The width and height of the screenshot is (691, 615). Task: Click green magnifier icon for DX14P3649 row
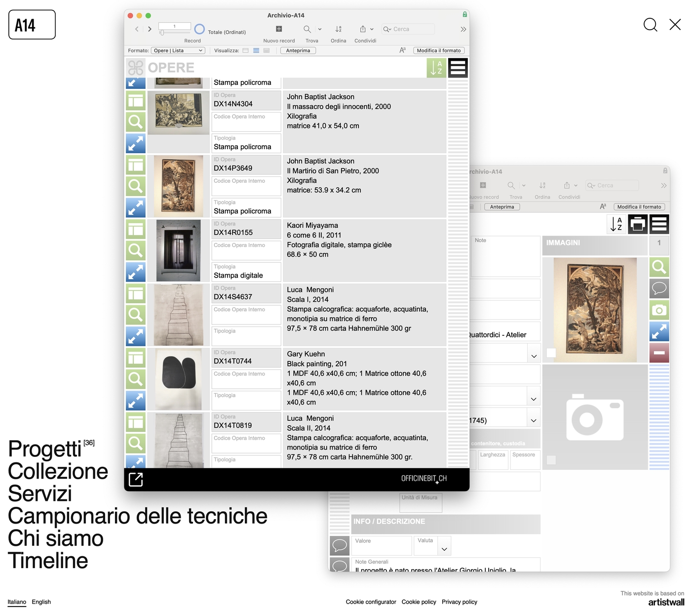[x=136, y=186]
